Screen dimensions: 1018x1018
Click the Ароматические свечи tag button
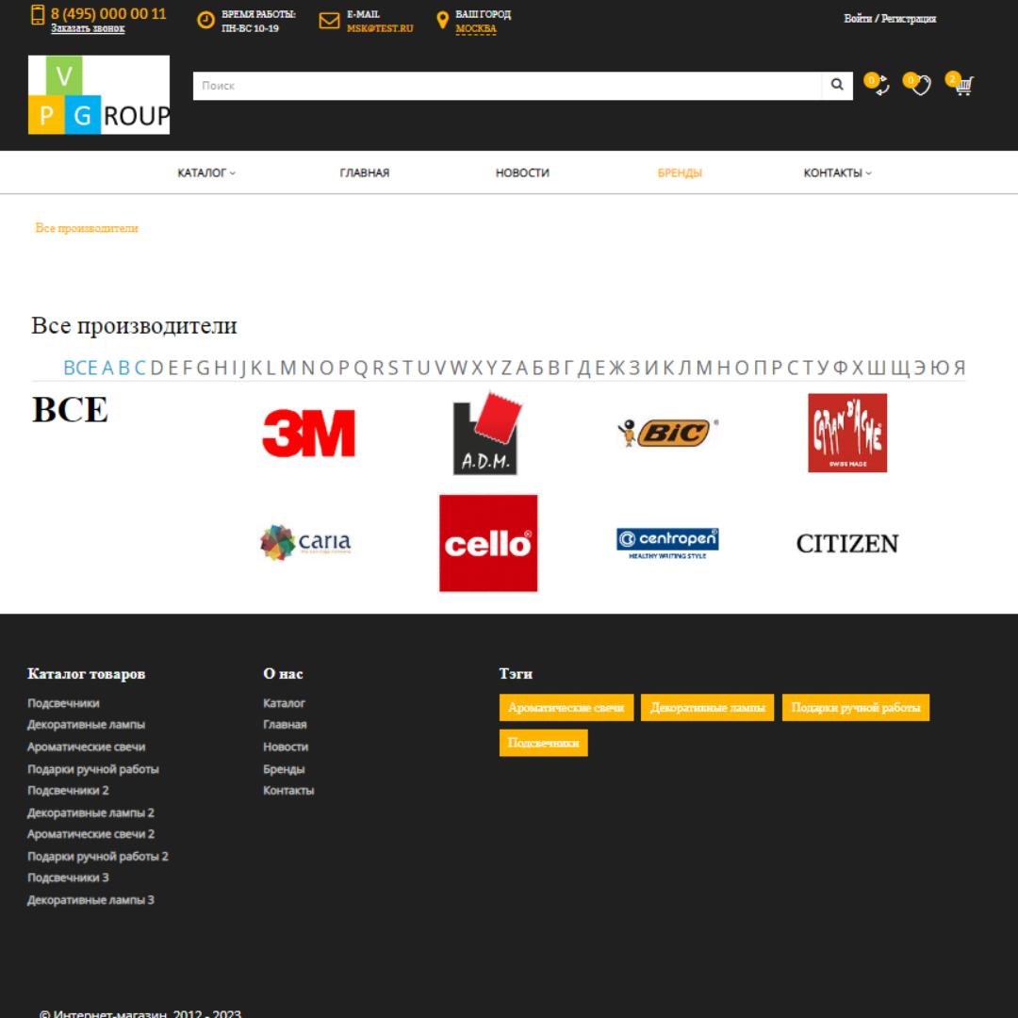566,708
